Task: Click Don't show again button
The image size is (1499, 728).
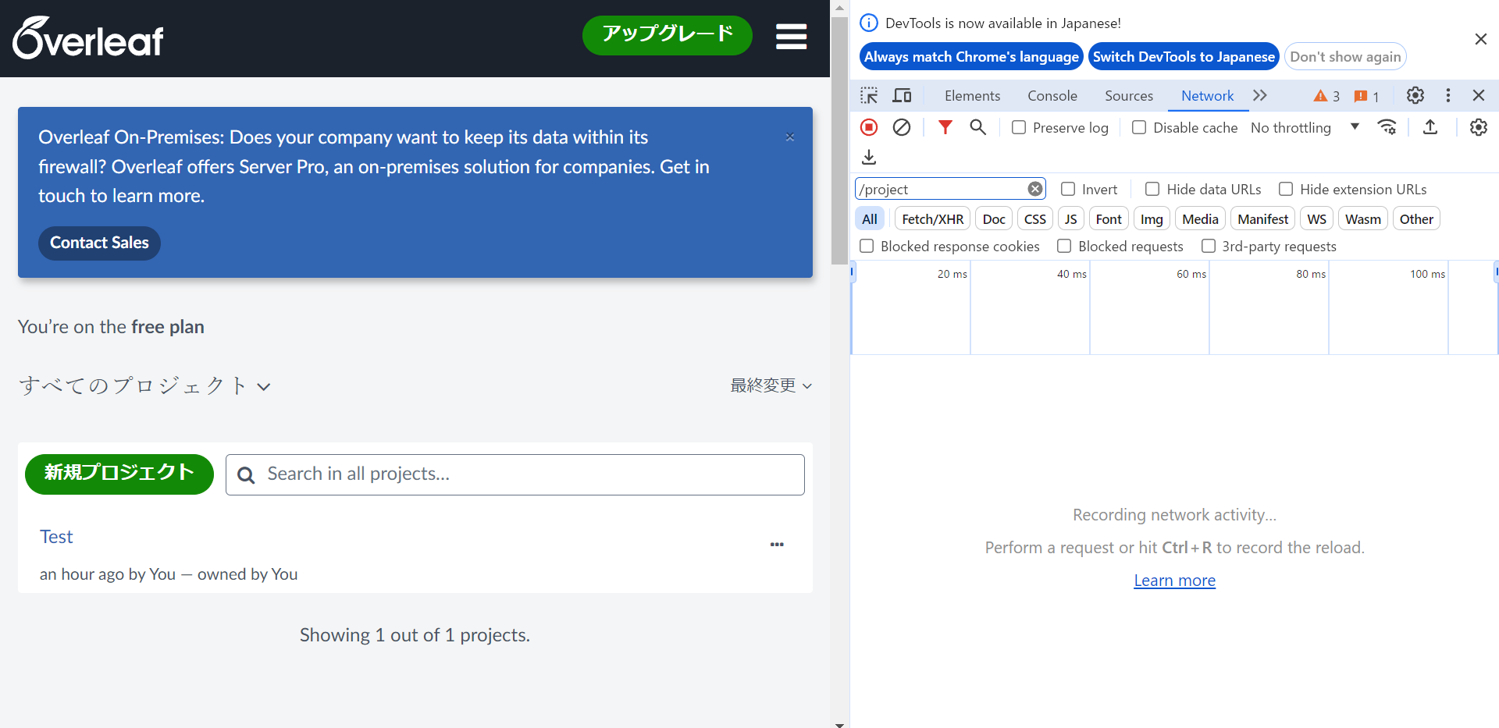Action: pos(1345,56)
